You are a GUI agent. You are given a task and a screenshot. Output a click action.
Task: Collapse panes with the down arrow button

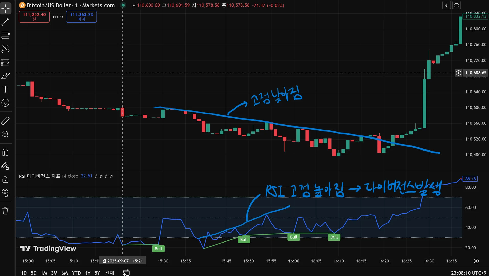click(x=447, y=5)
